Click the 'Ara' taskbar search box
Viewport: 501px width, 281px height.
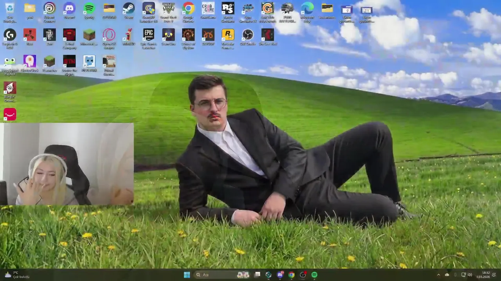[222, 275]
